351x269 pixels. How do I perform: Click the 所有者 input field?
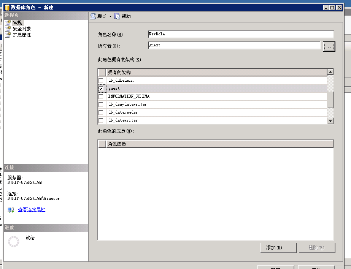tap(234, 45)
